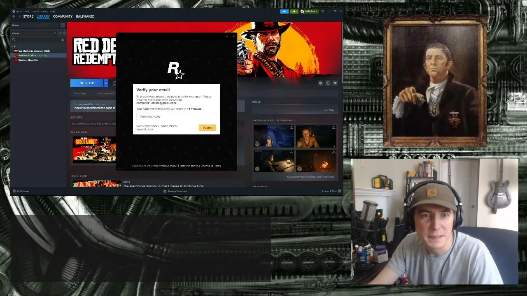Click Manage my recordings and screenshots
The height and width of the screenshot is (296, 527).
pyautogui.click(x=310, y=177)
